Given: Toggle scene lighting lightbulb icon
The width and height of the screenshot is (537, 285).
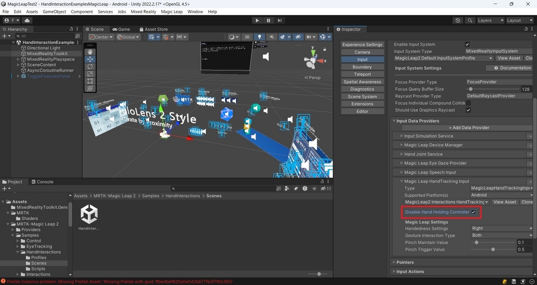Looking at the screenshot, I should tap(259, 37).
